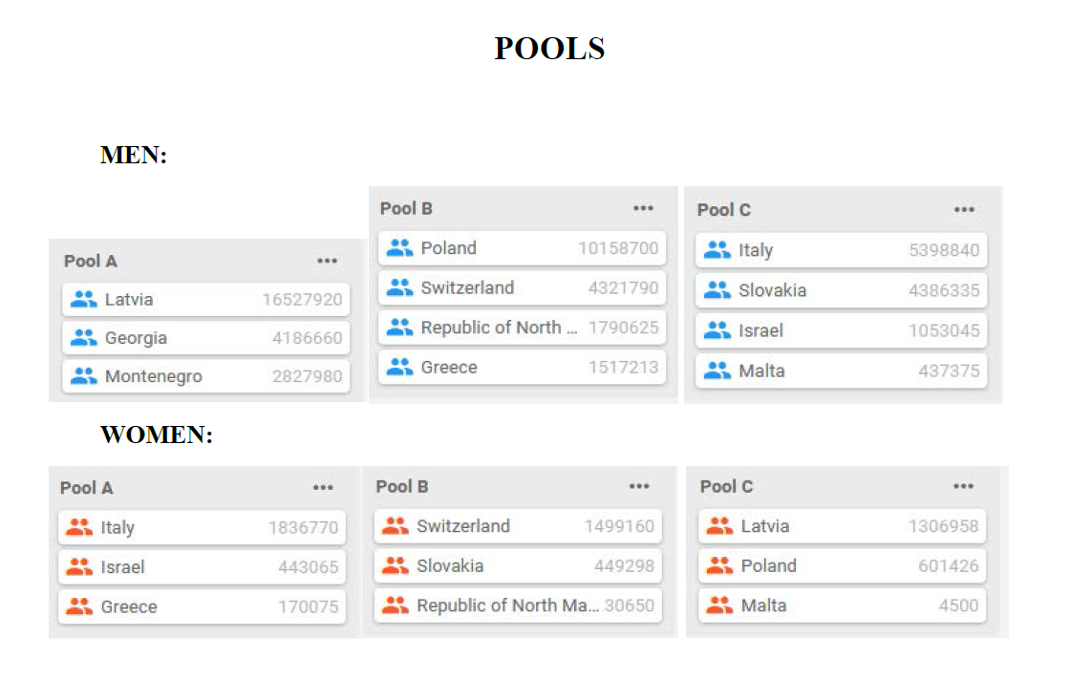Image resolution: width=1069 pixels, height=679 pixels.
Task: Select the Italy entry with score 5398840
Action: [841, 250]
